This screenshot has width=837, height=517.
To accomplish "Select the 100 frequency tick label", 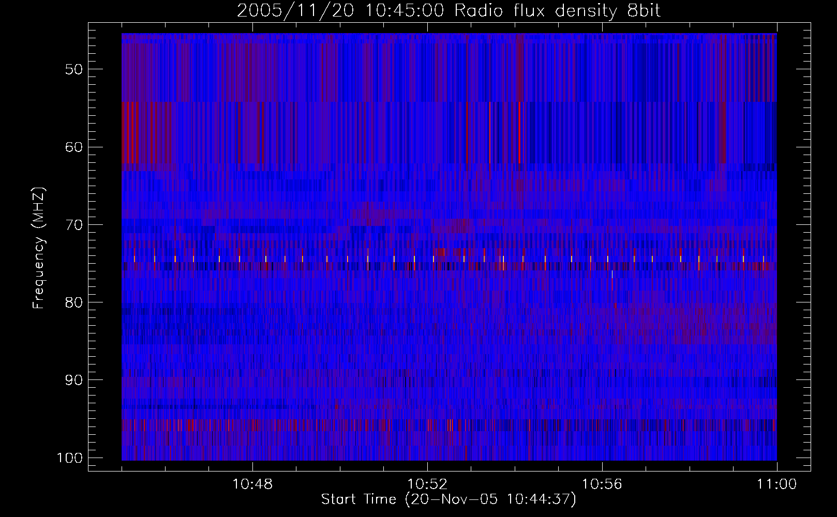I will pyautogui.click(x=70, y=458).
